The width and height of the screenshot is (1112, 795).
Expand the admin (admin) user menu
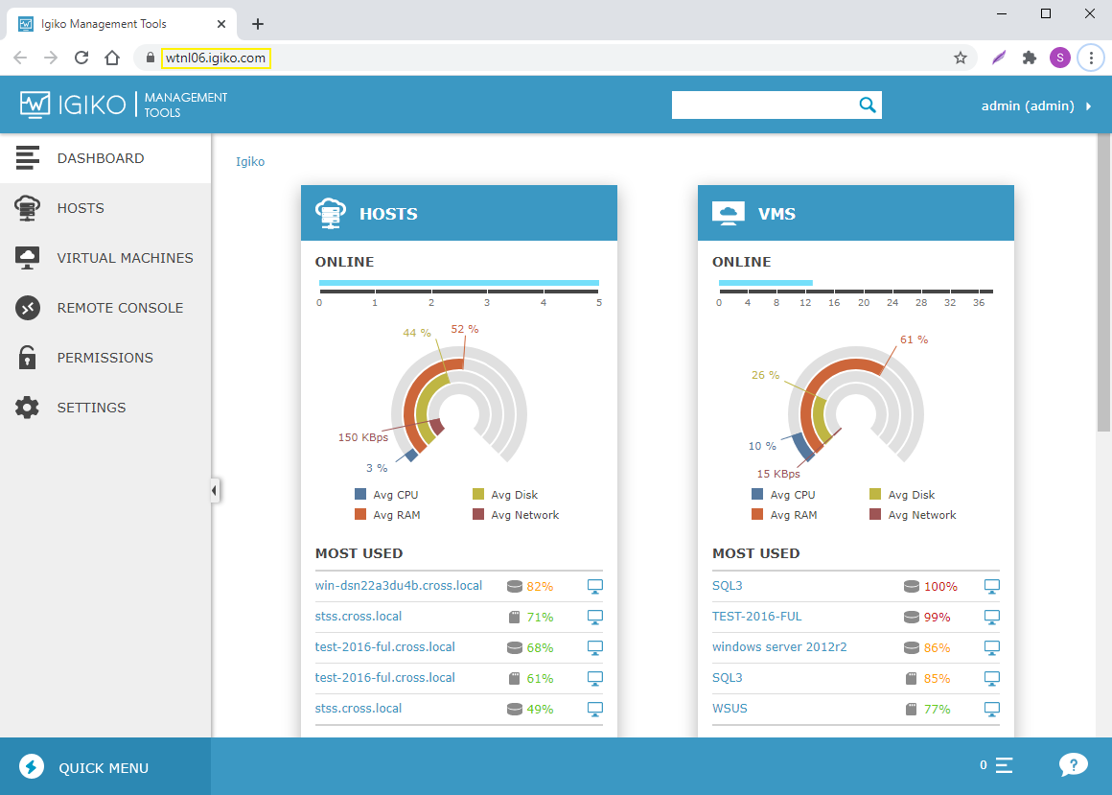pyautogui.click(x=1036, y=105)
